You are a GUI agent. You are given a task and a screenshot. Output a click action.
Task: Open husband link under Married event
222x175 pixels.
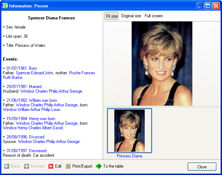(51, 91)
